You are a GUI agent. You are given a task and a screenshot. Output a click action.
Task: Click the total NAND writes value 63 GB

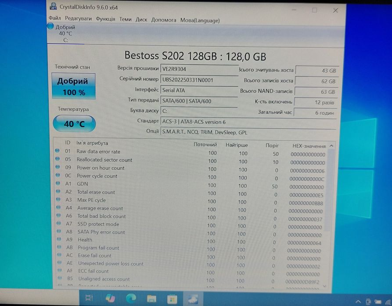(316, 92)
